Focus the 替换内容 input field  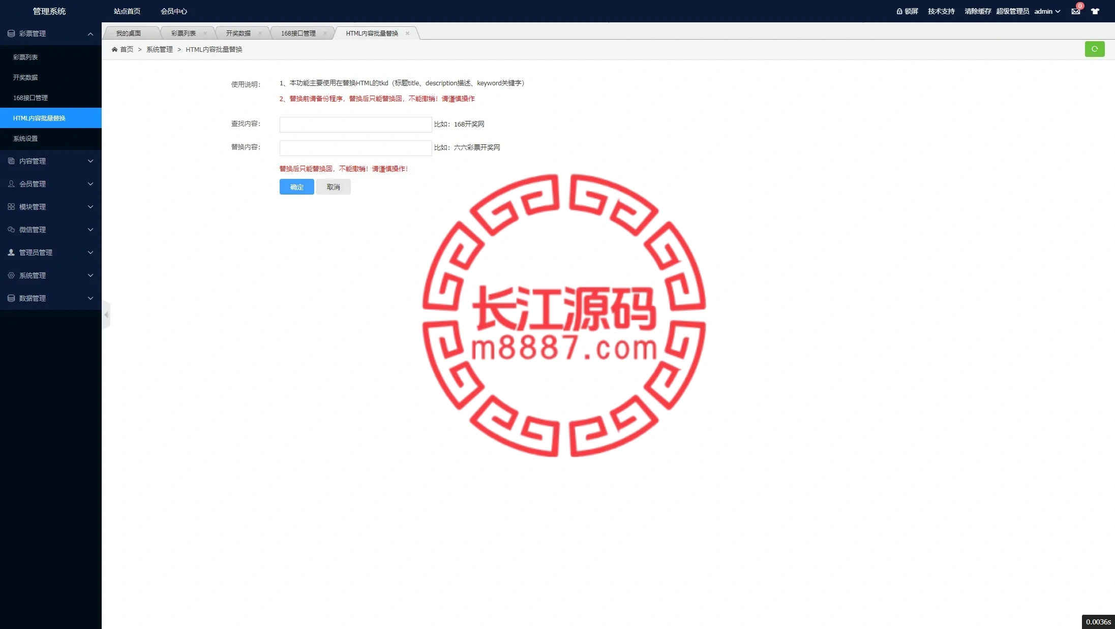(356, 148)
